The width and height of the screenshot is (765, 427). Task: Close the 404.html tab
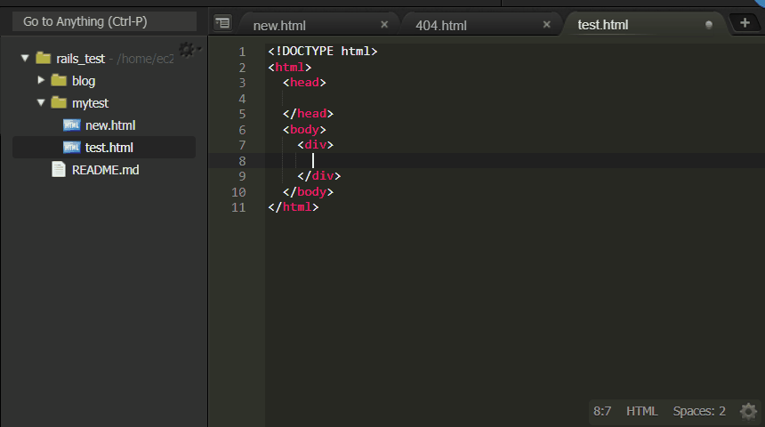tap(547, 24)
